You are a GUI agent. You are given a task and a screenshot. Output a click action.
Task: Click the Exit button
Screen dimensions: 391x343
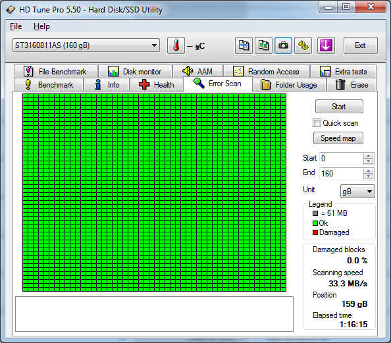point(360,45)
